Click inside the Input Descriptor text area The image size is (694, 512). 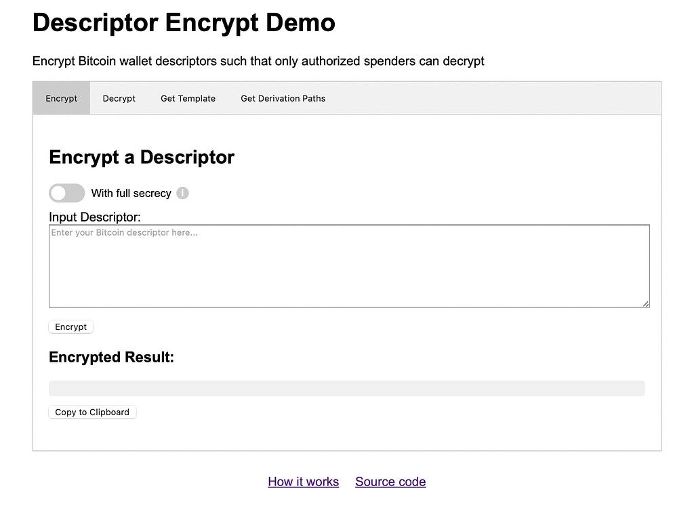[x=348, y=265]
